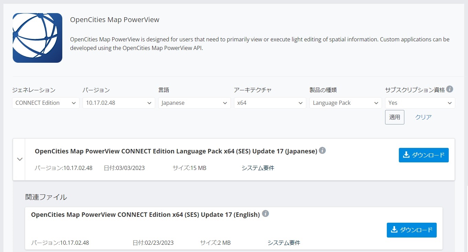Click バージョン:10.17.02.48 in the English file row
Screen dimensions: 468x252
[60, 243]
